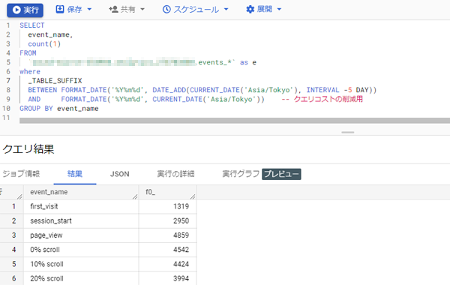Screen dimensions: 450x285
Task: Click the value 4859
Action: [181, 235]
